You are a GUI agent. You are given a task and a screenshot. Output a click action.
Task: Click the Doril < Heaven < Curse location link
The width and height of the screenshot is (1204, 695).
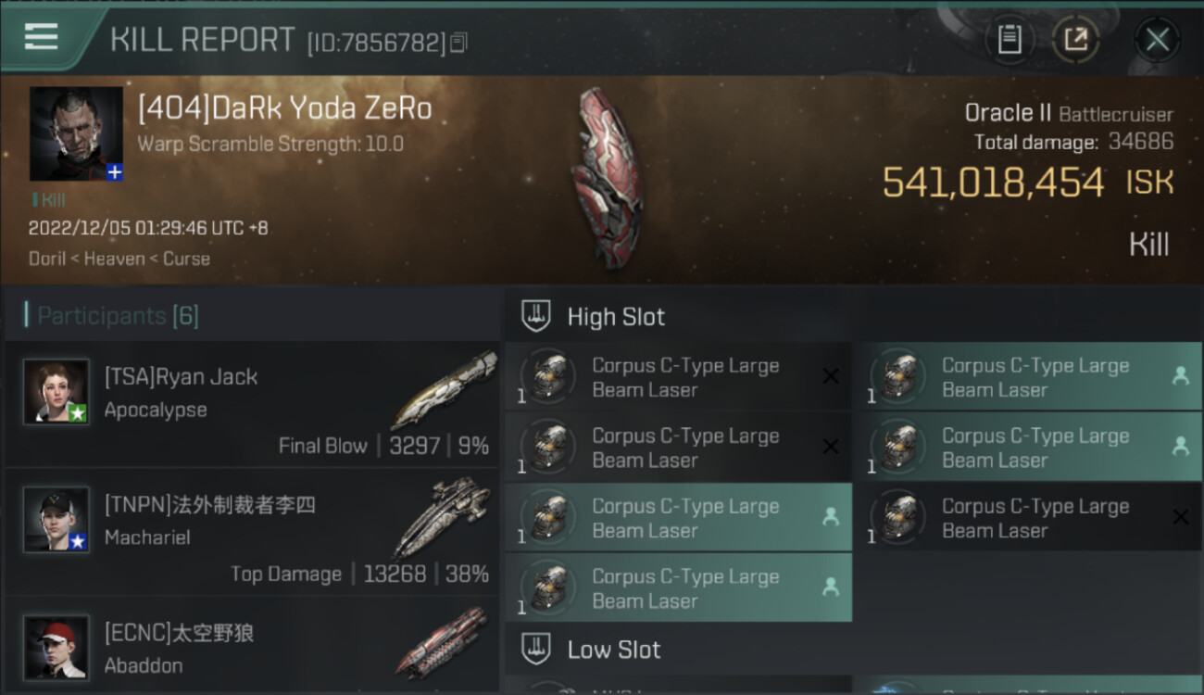click(119, 259)
